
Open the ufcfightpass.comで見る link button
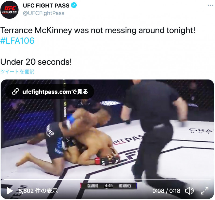[x=50, y=92]
